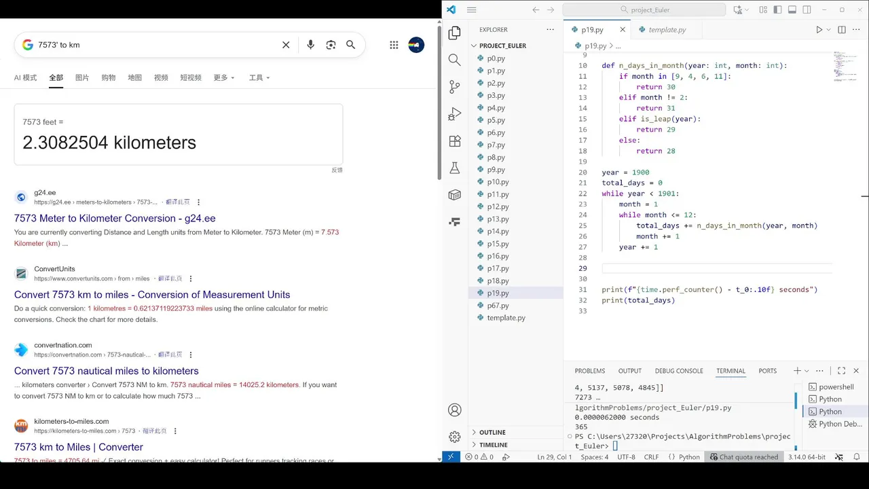Open the 工具 dropdown in Google
This screenshot has height=489, width=869.
(259, 77)
